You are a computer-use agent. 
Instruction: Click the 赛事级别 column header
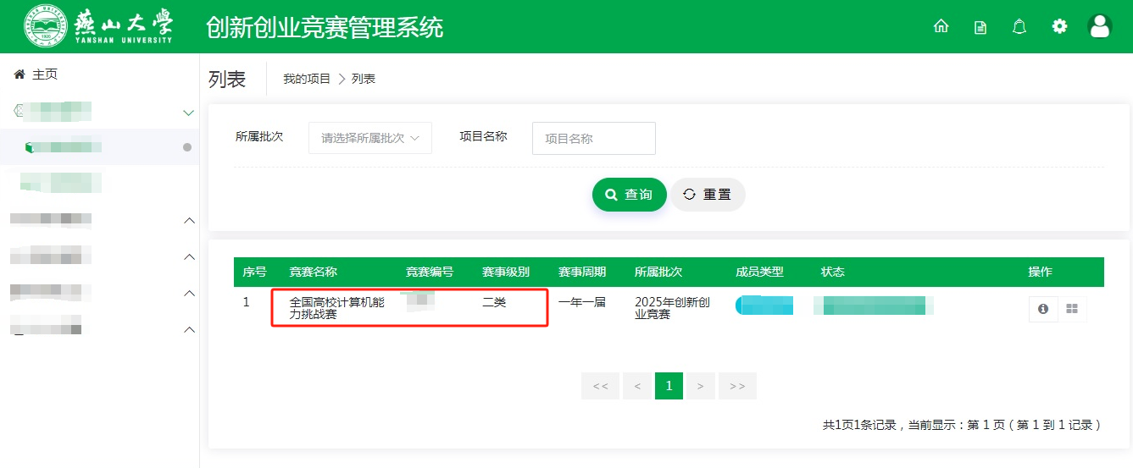(x=506, y=272)
